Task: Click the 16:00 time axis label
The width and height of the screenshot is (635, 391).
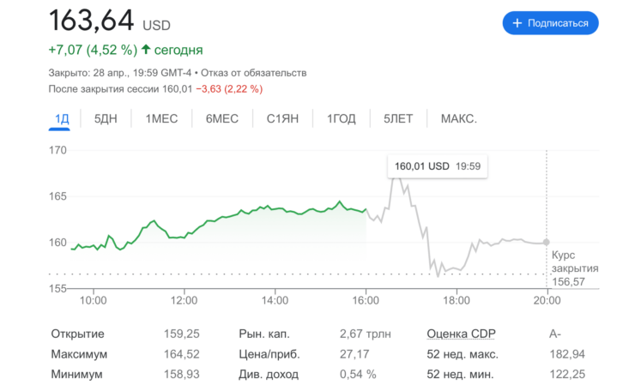Action: (x=366, y=300)
